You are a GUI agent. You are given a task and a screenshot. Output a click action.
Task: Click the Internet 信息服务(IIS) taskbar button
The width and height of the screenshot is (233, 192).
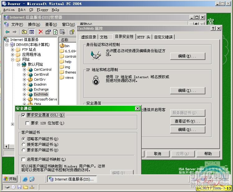pyautogui.click(x=72, y=179)
